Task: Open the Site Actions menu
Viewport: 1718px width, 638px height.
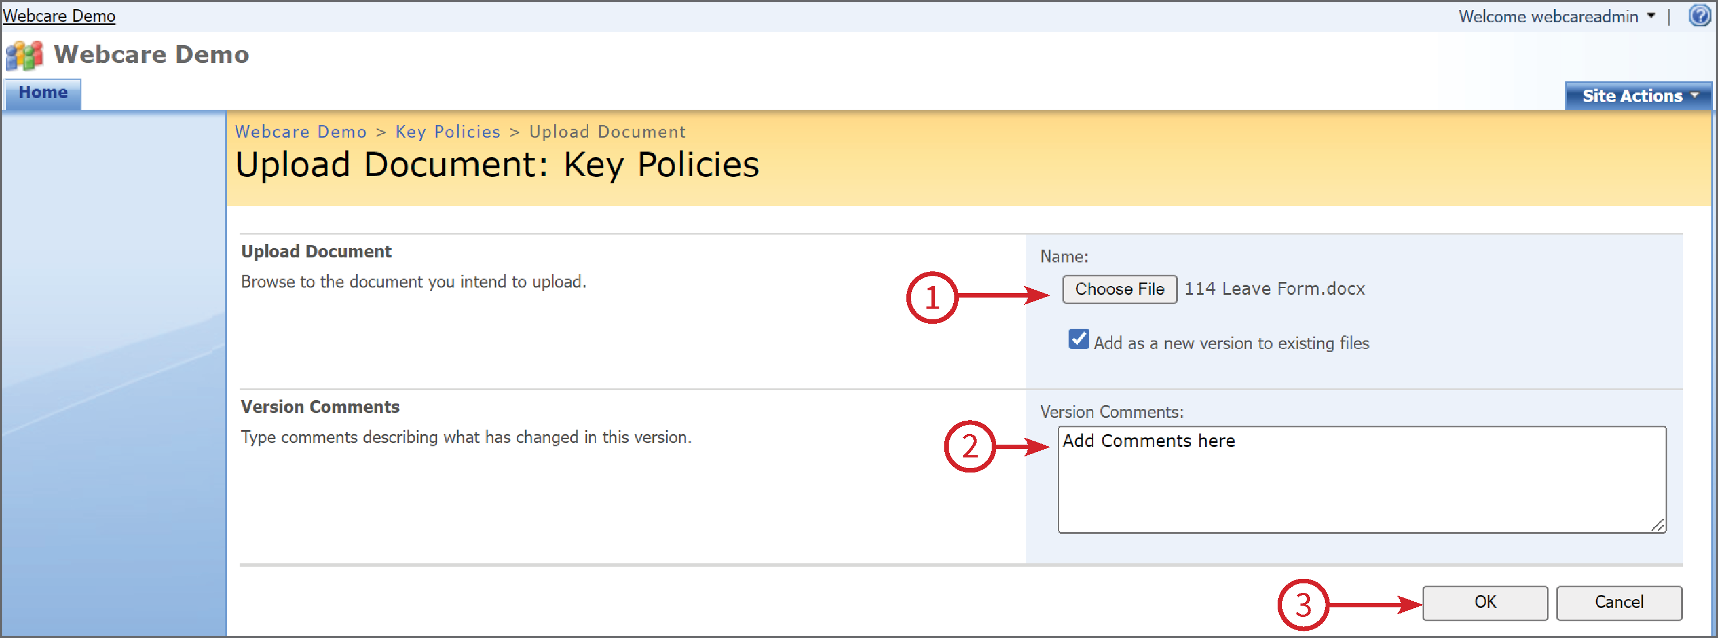Action: point(1639,96)
